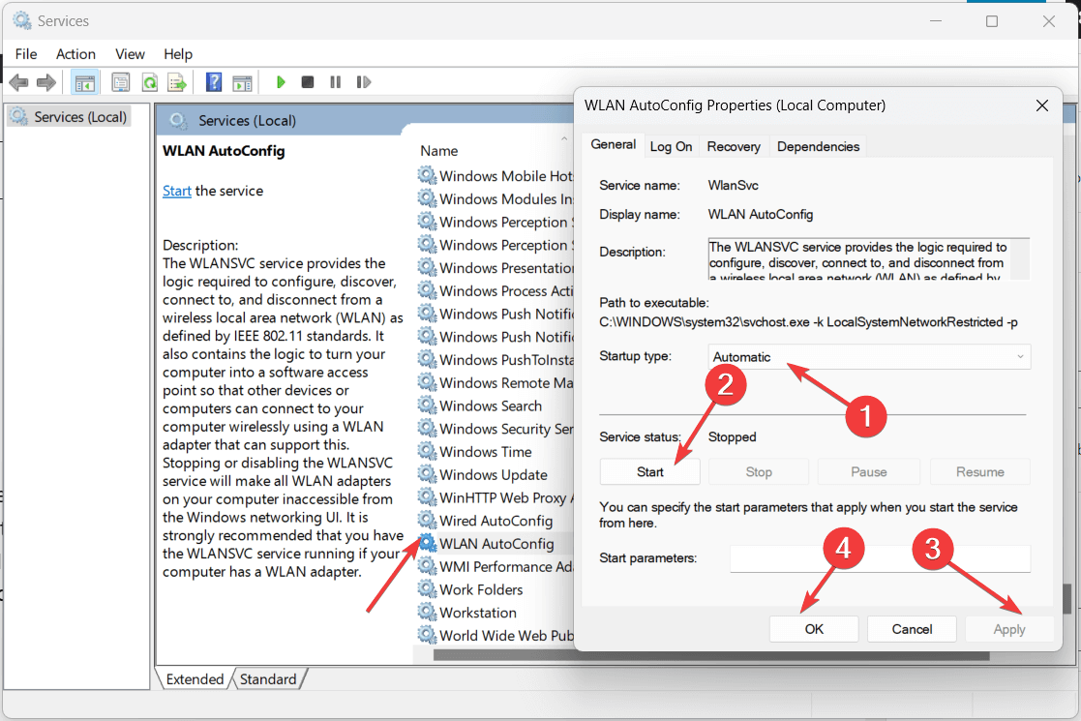Switch to the Extended view tab
This screenshot has width=1081, height=721.
195,679
